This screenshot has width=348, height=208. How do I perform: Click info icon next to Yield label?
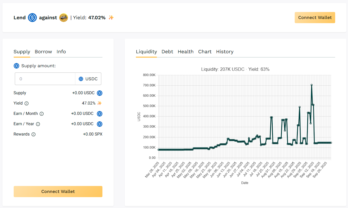pos(27,103)
